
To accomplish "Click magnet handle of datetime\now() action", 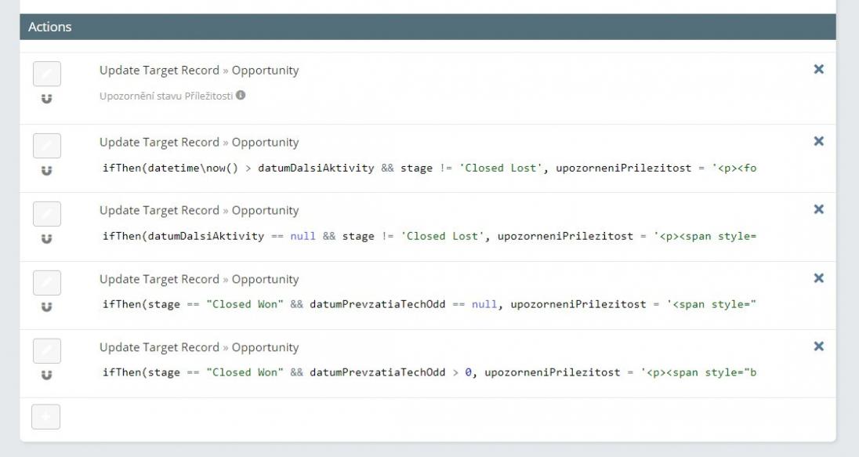I will [46, 171].
